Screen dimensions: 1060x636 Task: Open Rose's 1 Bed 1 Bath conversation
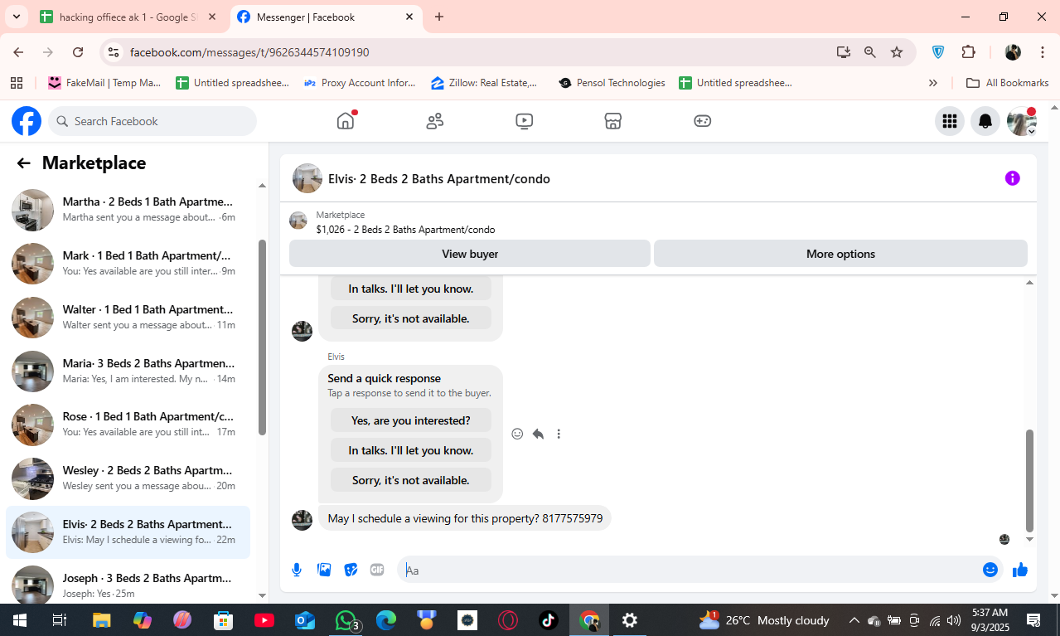pos(128,425)
